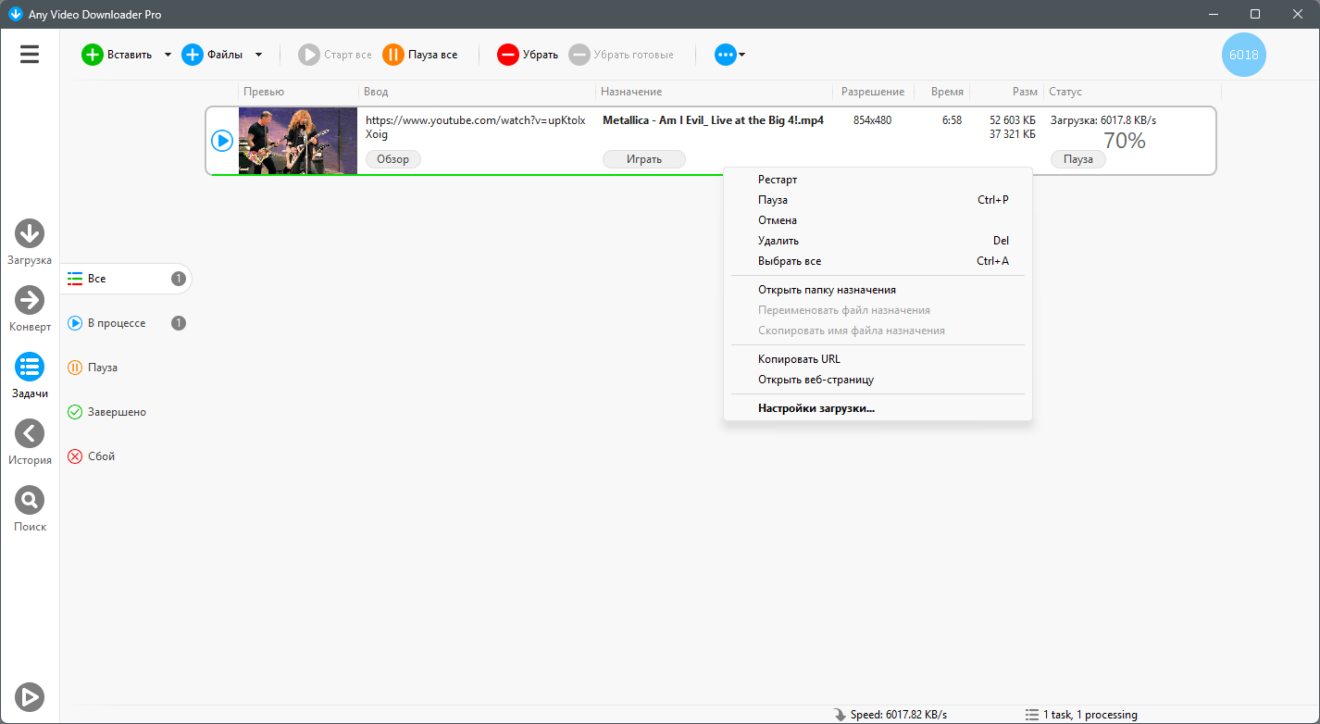Select the Все task filter
Viewport: 1320px width, 724px height.
(127, 279)
